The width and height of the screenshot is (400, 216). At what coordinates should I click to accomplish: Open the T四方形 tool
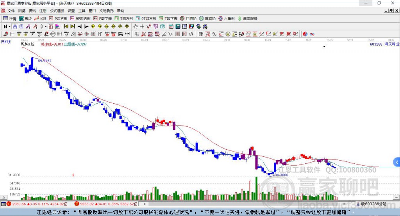tap(124, 19)
